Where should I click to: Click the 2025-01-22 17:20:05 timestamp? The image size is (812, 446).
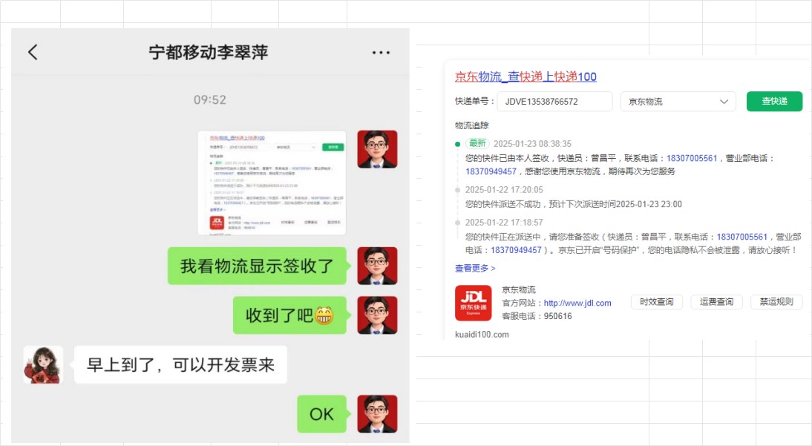tap(504, 189)
